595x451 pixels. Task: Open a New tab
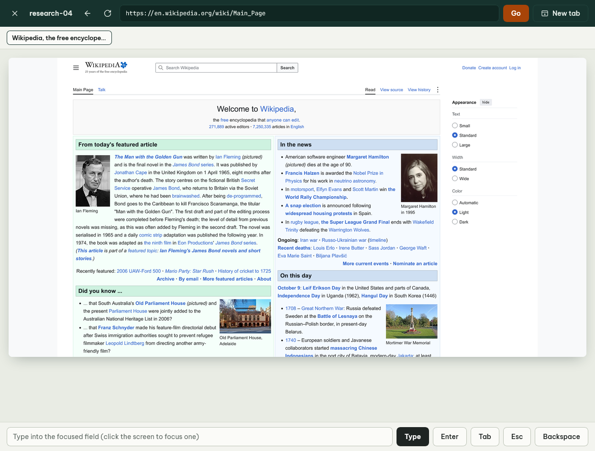pos(561,13)
